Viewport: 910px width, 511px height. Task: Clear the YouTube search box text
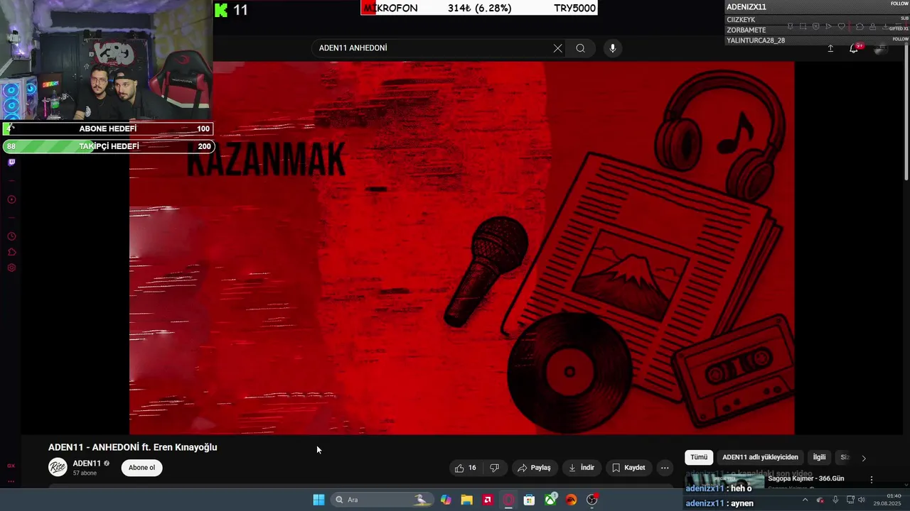pyautogui.click(x=557, y=48)
